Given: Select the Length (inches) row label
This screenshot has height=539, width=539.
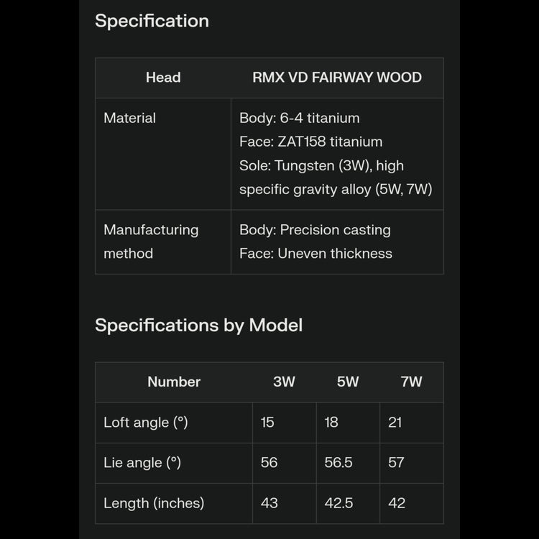Looking at the screenshot, I should coord(153,503).
